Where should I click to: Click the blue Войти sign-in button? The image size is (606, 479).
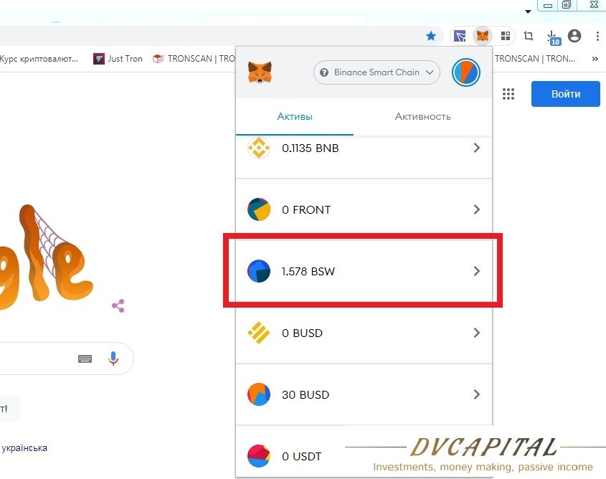coord(565,94)
